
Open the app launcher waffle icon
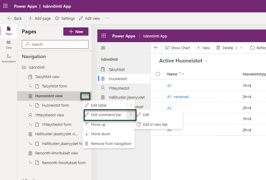click(x=5, y=6)
